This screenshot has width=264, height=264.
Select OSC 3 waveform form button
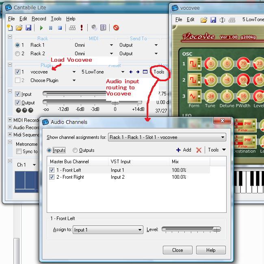[195, 96]
